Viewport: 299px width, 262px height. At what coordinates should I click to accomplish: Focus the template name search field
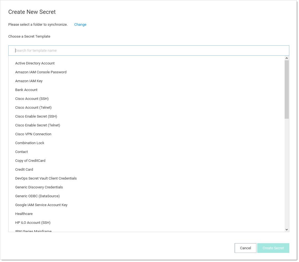(x=149, y=51)
